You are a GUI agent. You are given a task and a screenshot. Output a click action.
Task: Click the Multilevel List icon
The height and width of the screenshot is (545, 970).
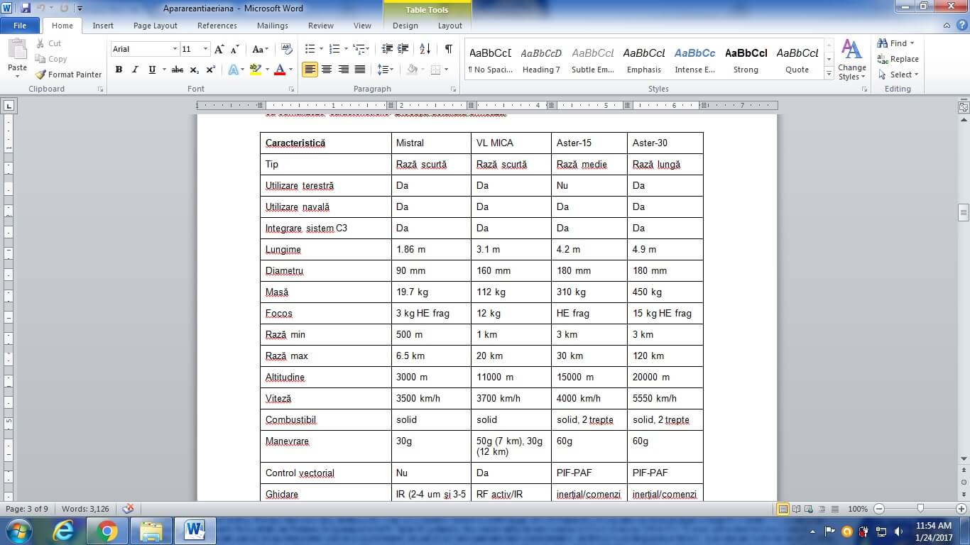tap(359, 49)
